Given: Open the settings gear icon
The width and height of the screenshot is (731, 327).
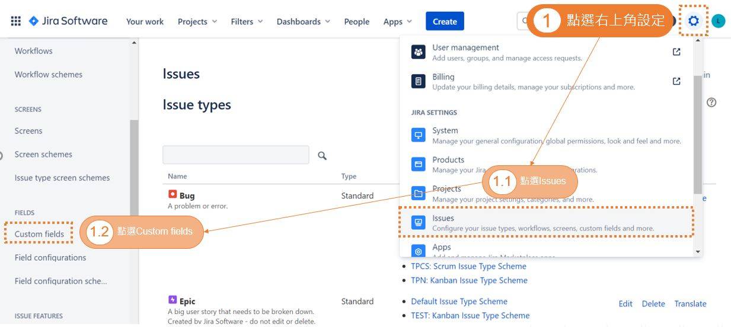Looking at the screenshot, I should 693,21.
